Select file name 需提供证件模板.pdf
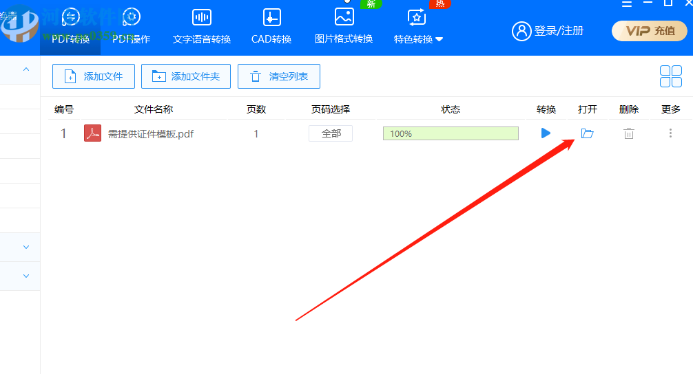The height and width of the screenshot is (374, 693). (151, 133)
